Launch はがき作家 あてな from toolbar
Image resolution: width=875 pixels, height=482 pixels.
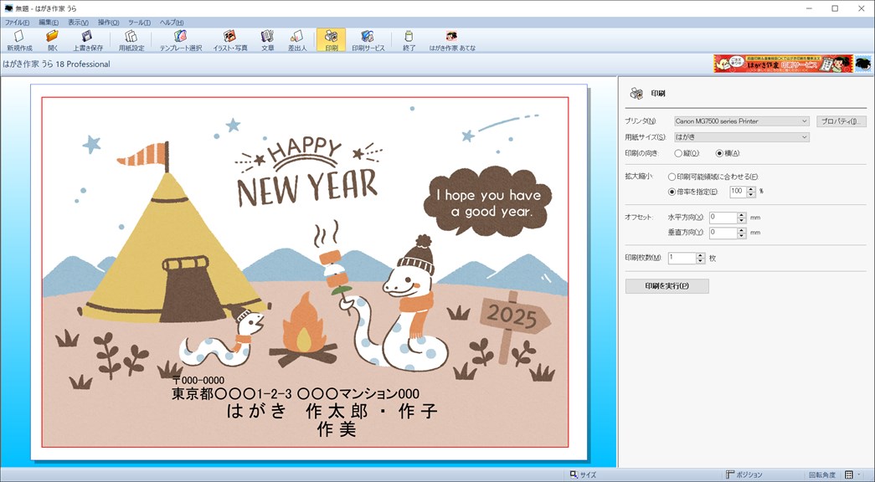452,40
